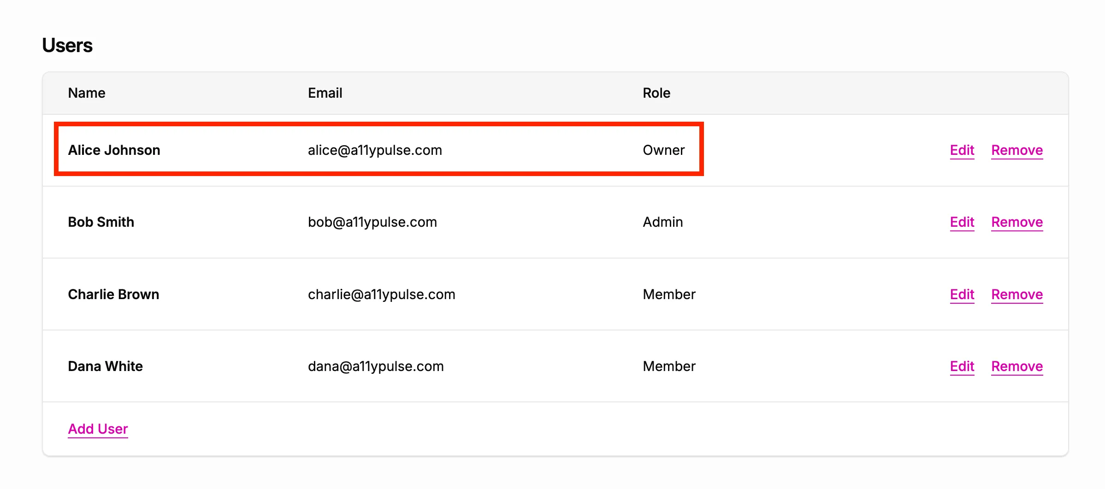Click Edit link for Alice Johnson

pyautogui.click(x=962, y=150)
